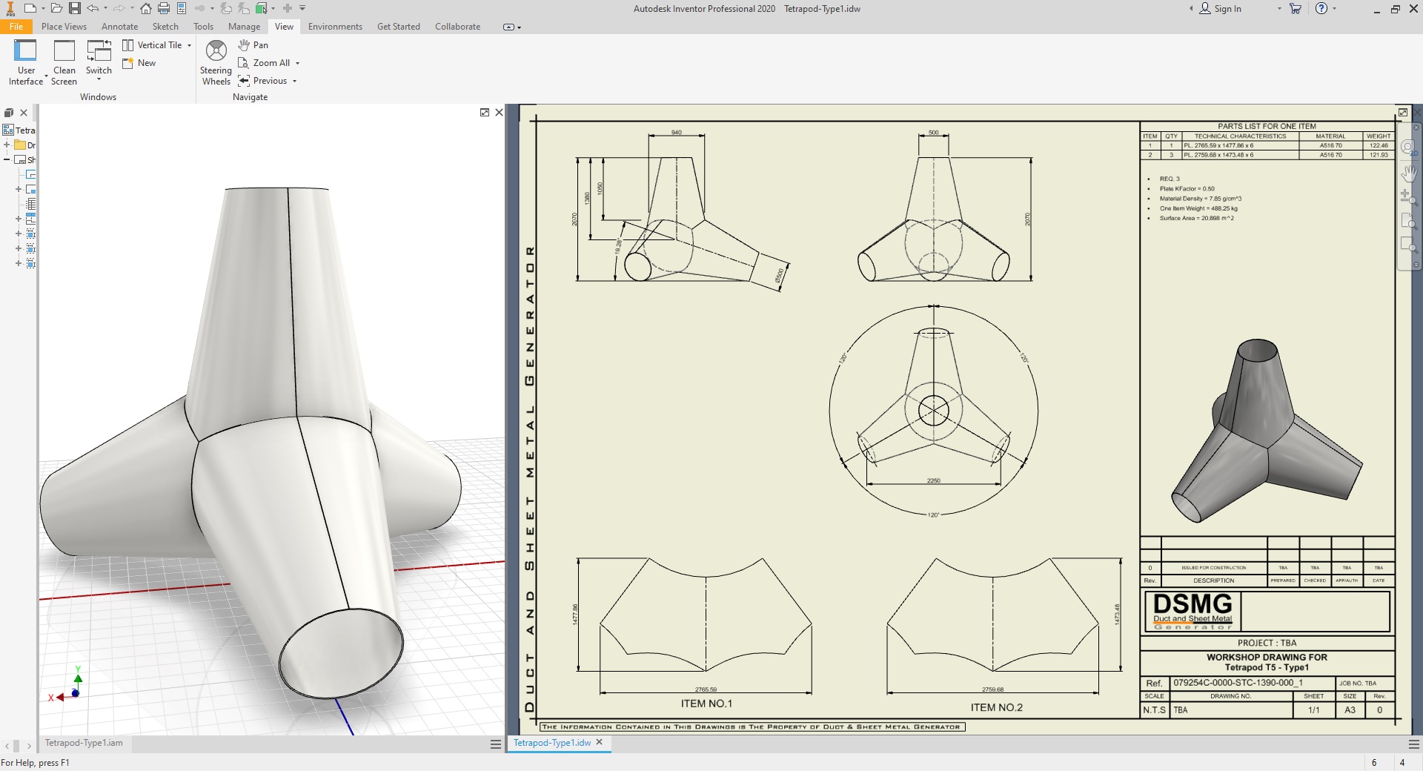Close the Tetrapod-Type1.idw document tab
This screenshot has height=771, width=1423.
point(600,742)
